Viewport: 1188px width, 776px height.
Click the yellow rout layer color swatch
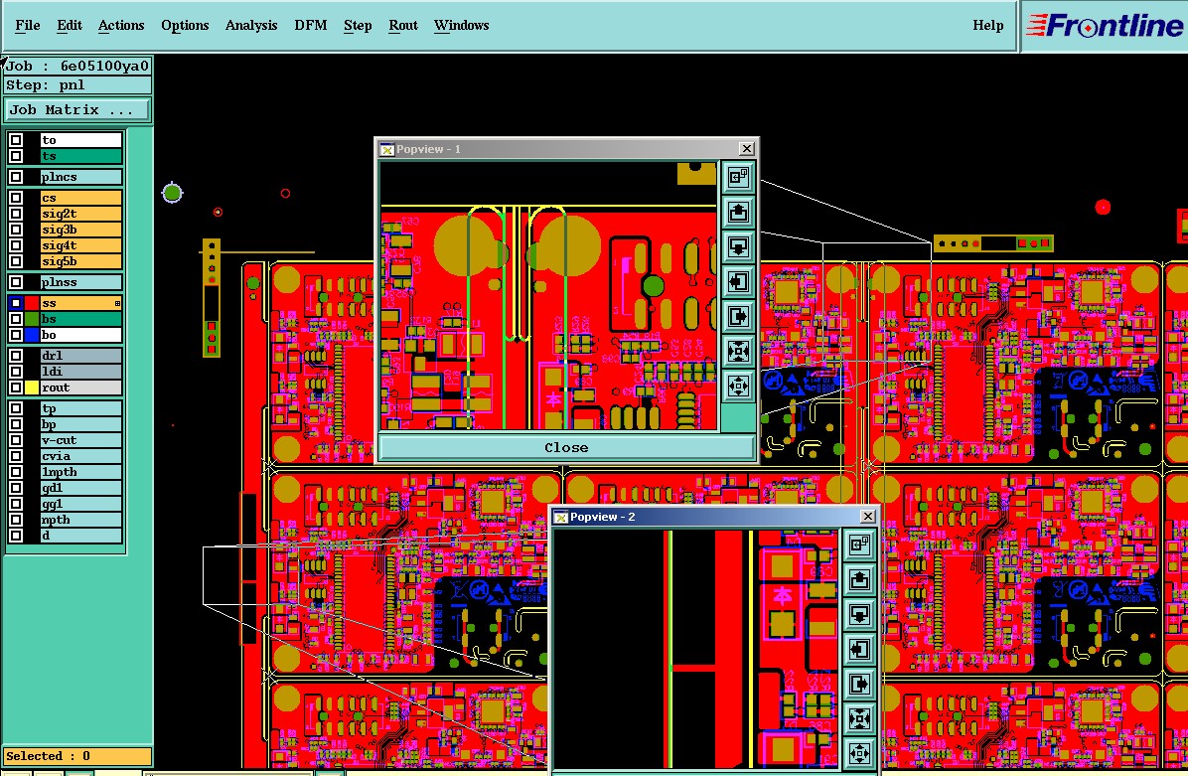(32, 388)
